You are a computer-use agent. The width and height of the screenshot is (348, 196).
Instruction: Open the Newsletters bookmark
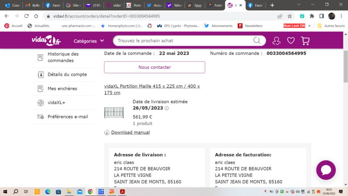[x=250, y=26]
